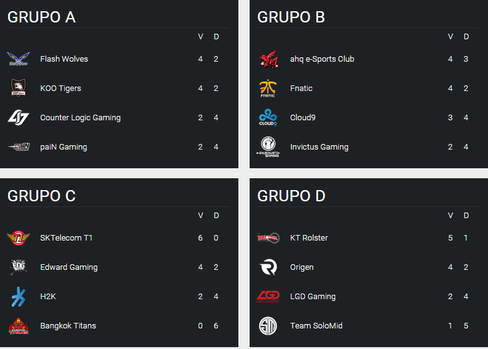
Task: Click the Invictus Gaming team name
Action: [320, 147]
